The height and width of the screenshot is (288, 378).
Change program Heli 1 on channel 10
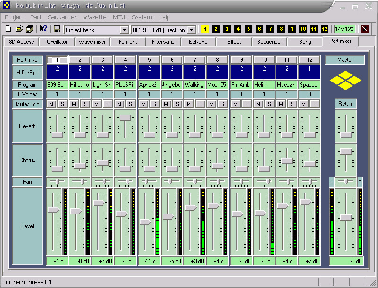264,85
